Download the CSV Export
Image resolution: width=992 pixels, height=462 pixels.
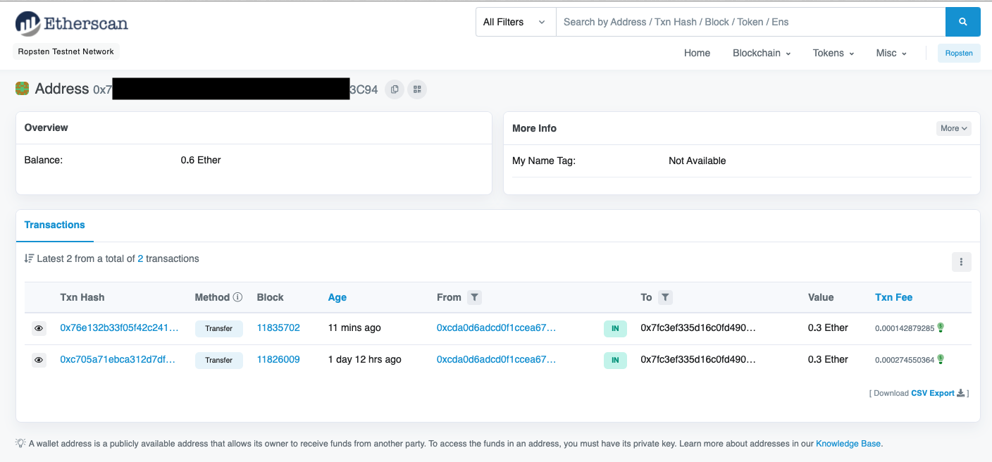tap(932, 393)
